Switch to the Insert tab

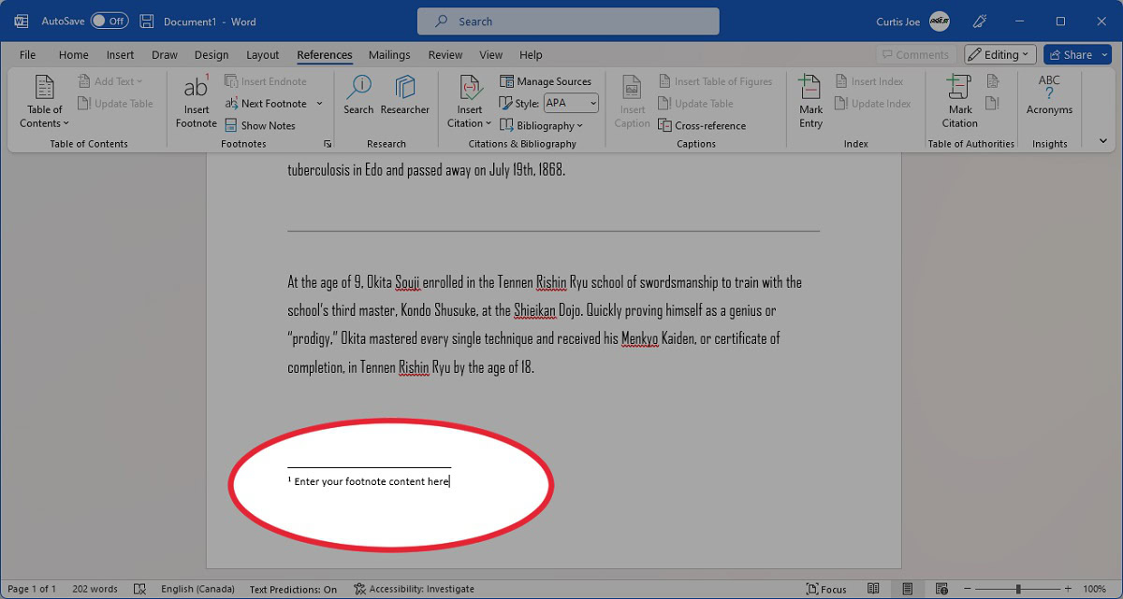(x=120, y=55)
